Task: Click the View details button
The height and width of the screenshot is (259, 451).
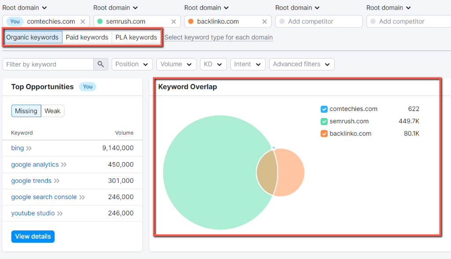Action: (33, 236)
